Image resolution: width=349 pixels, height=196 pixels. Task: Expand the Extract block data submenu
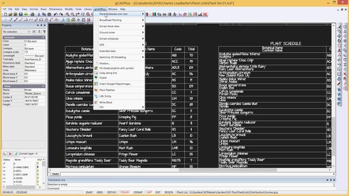tap(119, 26)
